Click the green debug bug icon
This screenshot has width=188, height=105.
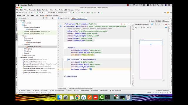82,13
